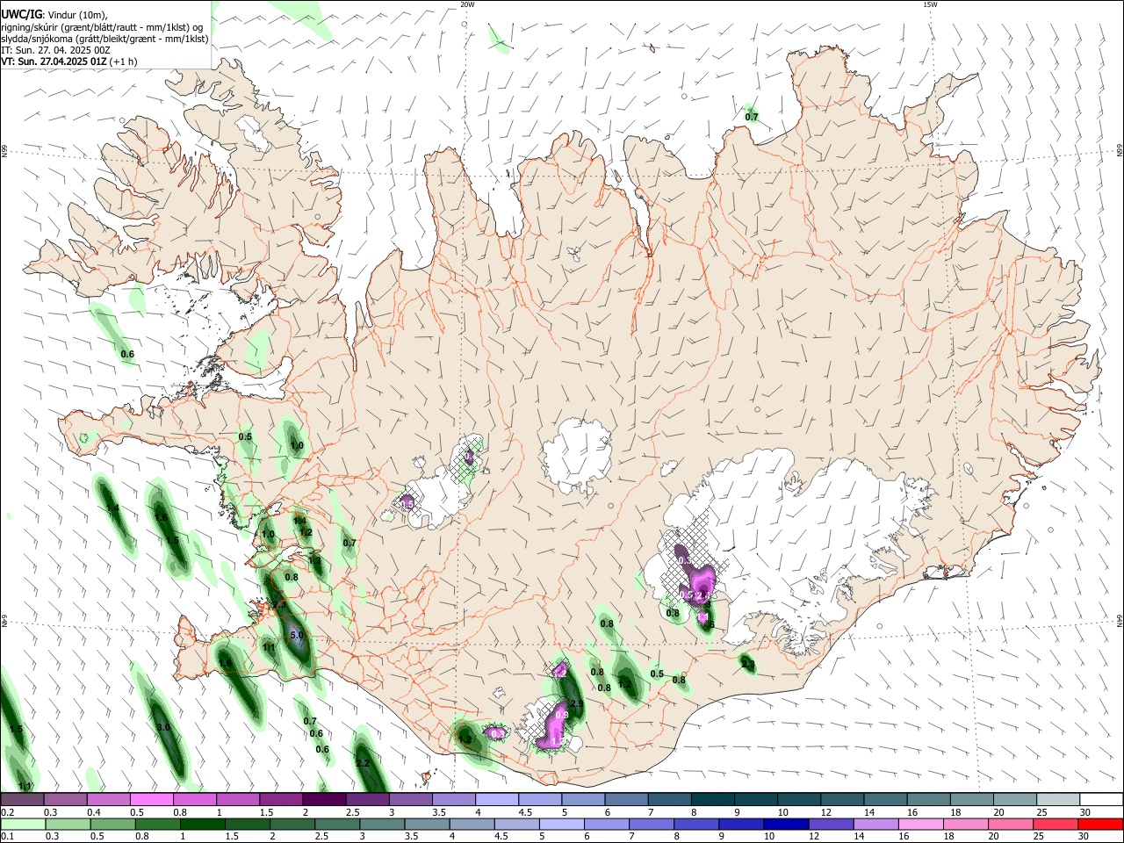Click the darkest green swatch above label 1
Screen dimensions: 1124x843
203,824
